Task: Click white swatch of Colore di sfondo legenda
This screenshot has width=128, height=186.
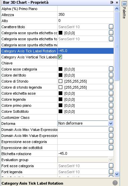Action: [x=60, y=87]
